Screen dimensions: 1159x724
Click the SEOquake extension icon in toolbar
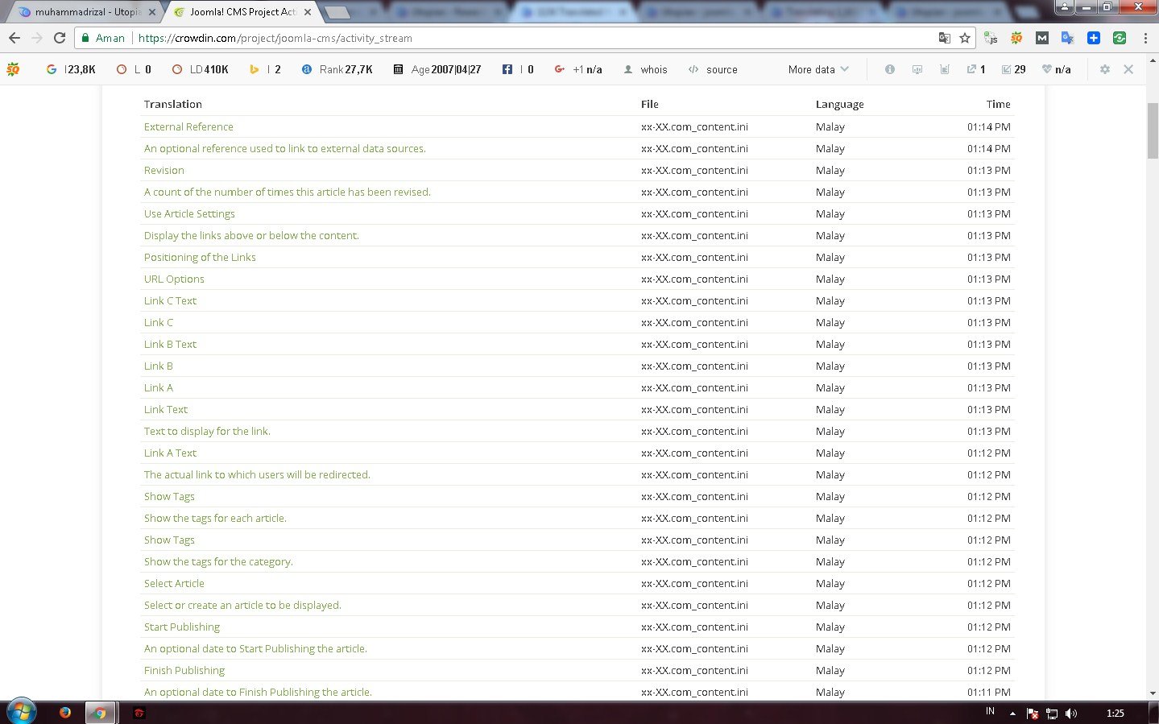click(1016, 38)
